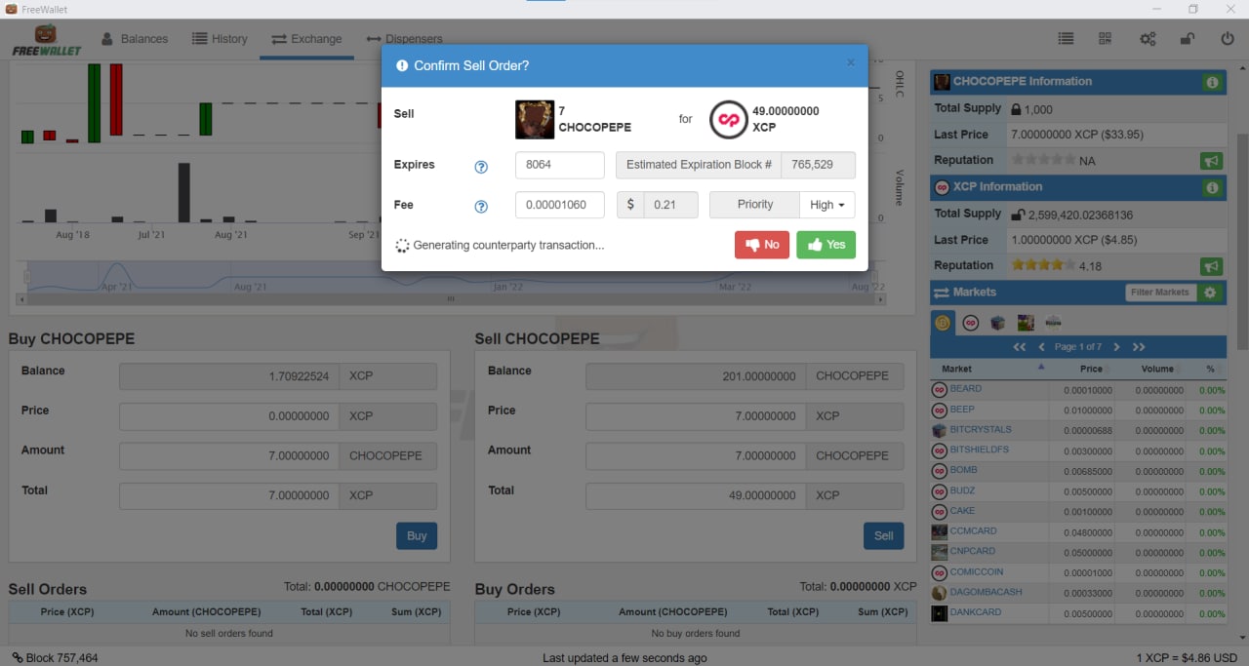Click the Fee help question icon
The image size is (1249, 666).
[x=481, y=207]
